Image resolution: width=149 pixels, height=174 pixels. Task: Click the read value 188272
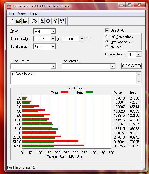pyautogui.click(x=134, y=137)
